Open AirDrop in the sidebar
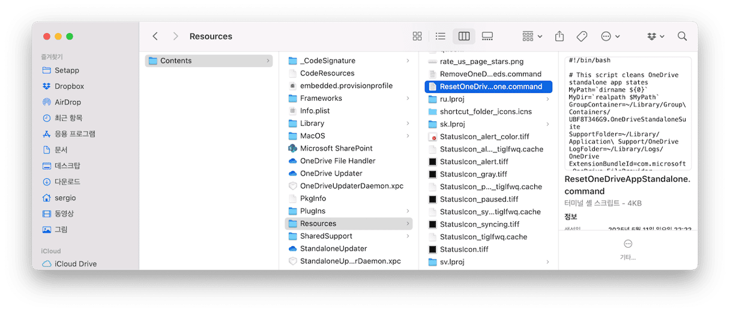The height and width of the screenshot is (312, 730). [x=67, y=102]
